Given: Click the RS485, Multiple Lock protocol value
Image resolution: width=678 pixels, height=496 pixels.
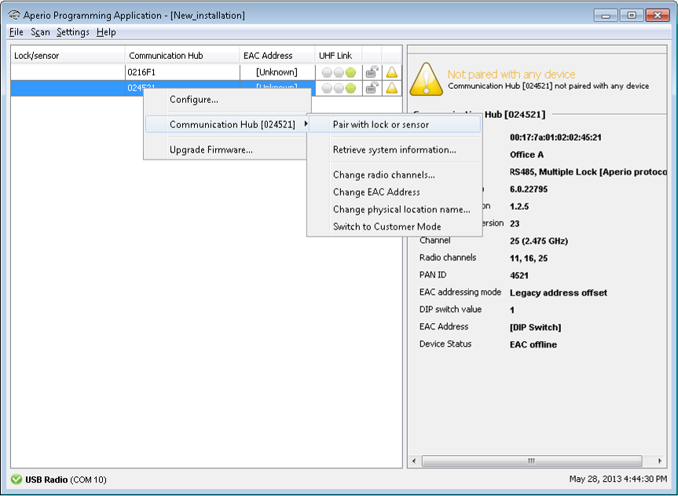Looking at the screenshot, I should point(588,172).
